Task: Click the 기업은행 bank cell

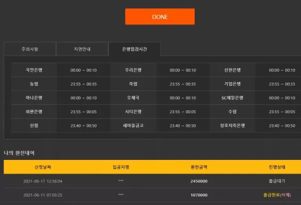Action: 232,84
